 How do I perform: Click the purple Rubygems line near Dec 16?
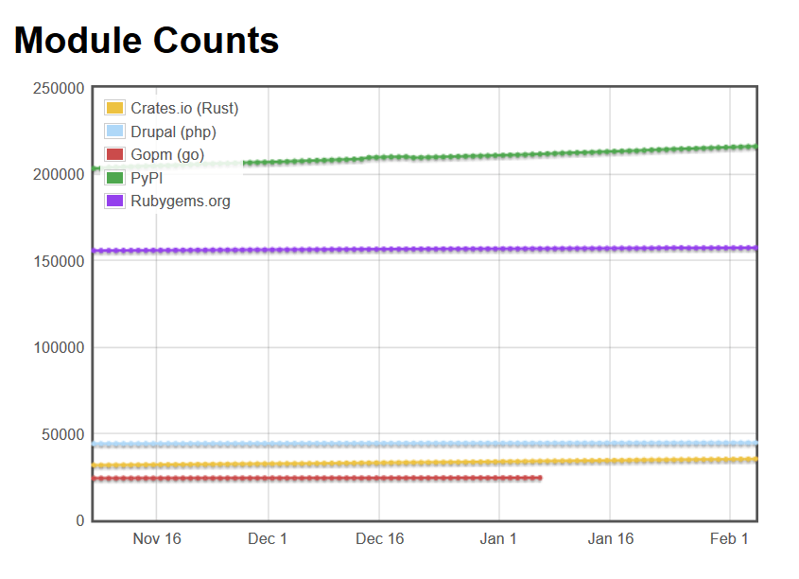[x=379, y=249]
